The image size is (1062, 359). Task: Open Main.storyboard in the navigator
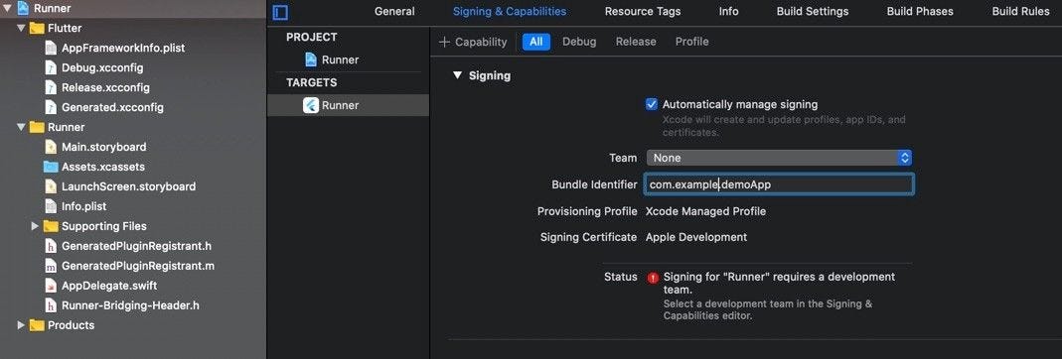[103, 147]
